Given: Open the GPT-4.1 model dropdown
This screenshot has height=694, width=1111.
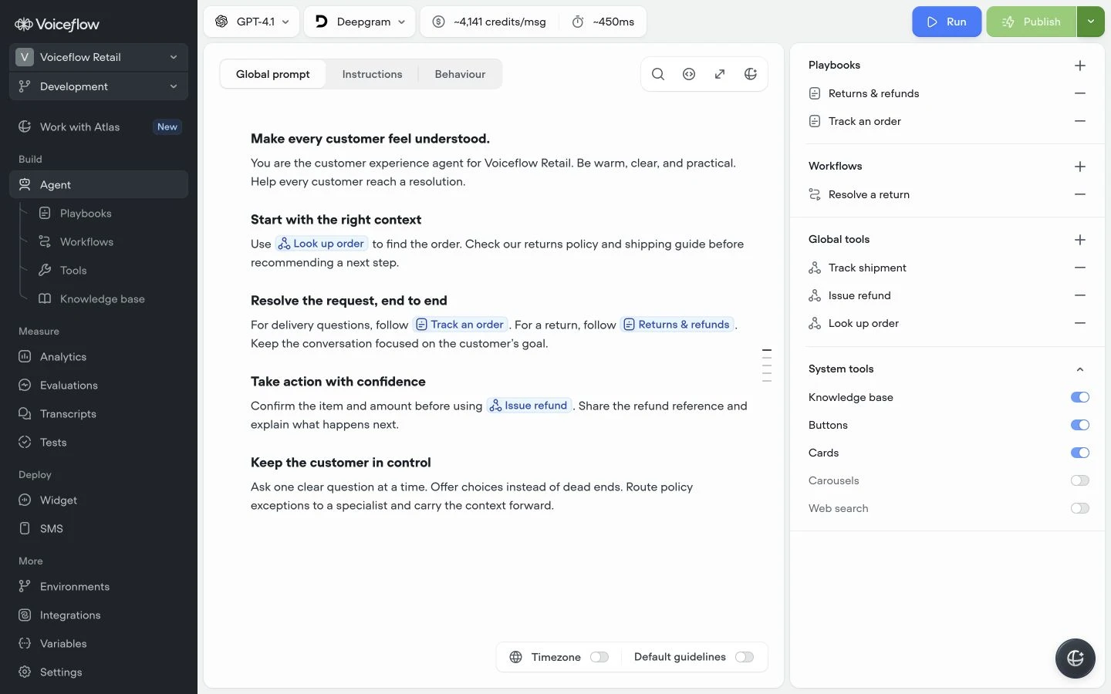Looking at the screenshot, I should click(x=252, y=22).
